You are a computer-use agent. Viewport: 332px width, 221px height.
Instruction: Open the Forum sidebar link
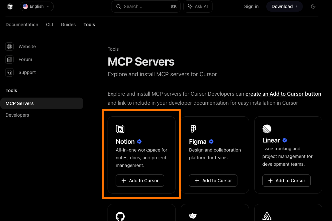[x=25, y=59]
